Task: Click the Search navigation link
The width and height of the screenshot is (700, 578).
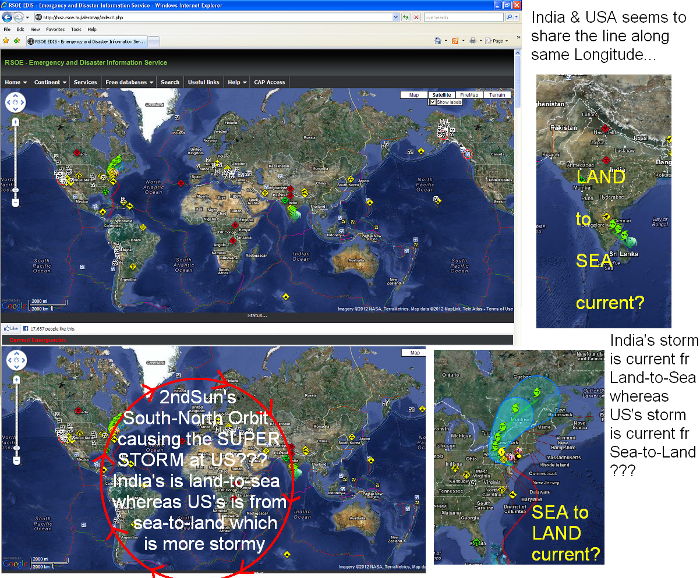Action: click(x=169, y=82)
